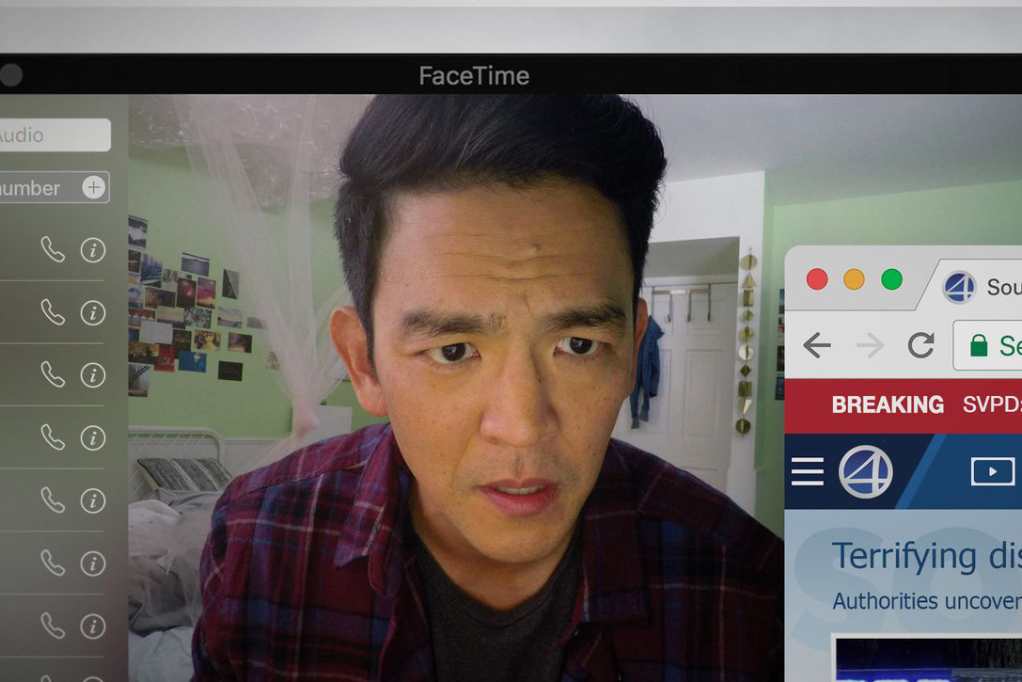Call the contact in the second row
This screenshot has width=1022, height=682.
[x=53, y=312]
